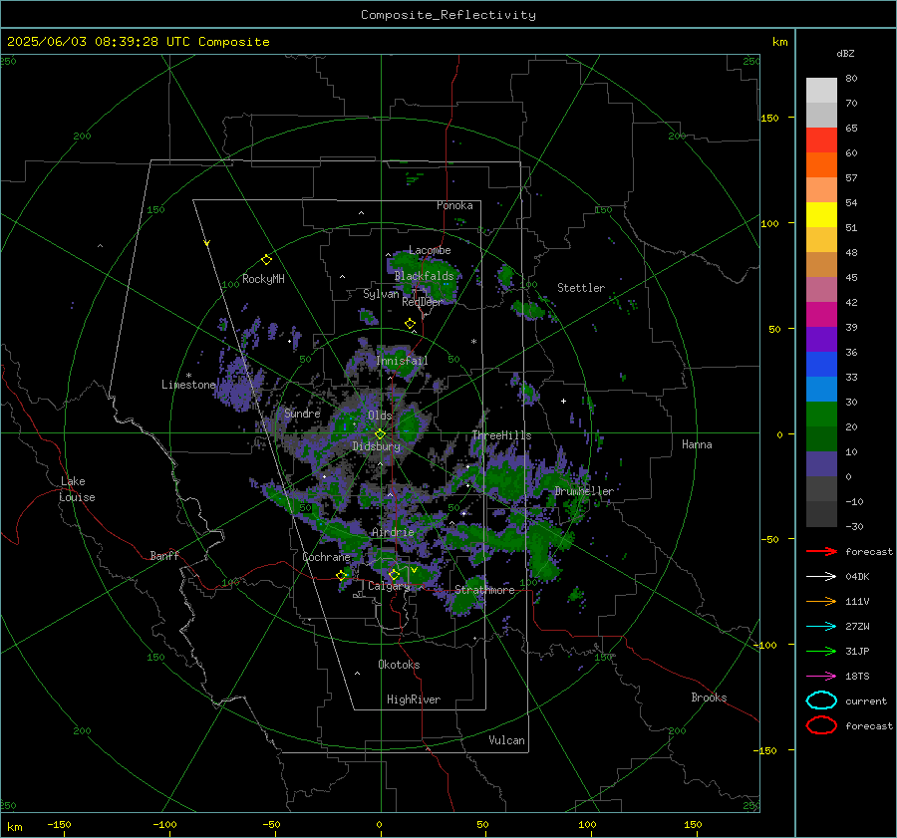The width and height of the screenshot is (897, 838).
Task: Click the 'current' legend text
Action: click(x=866, y=701)
